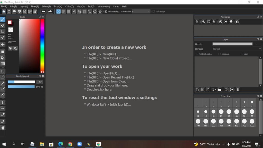This screenshot has width=263, height=148.
Task: Turn snap off with the highlighted icon
Action: click(58, 11)
